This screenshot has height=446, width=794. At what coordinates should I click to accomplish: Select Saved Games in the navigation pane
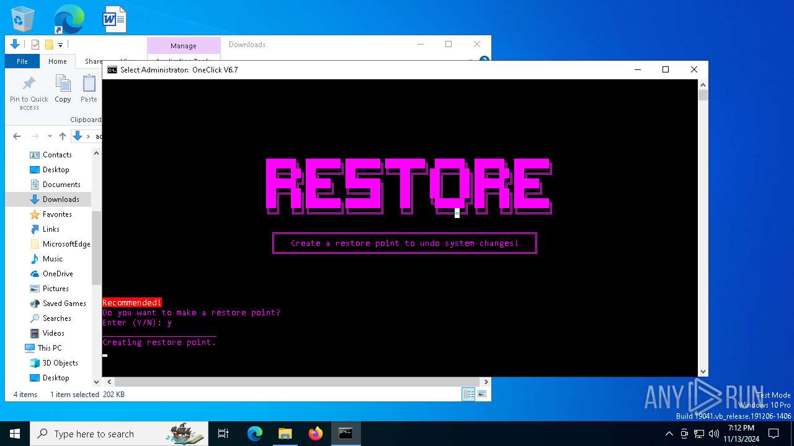(x=64, y=304)
